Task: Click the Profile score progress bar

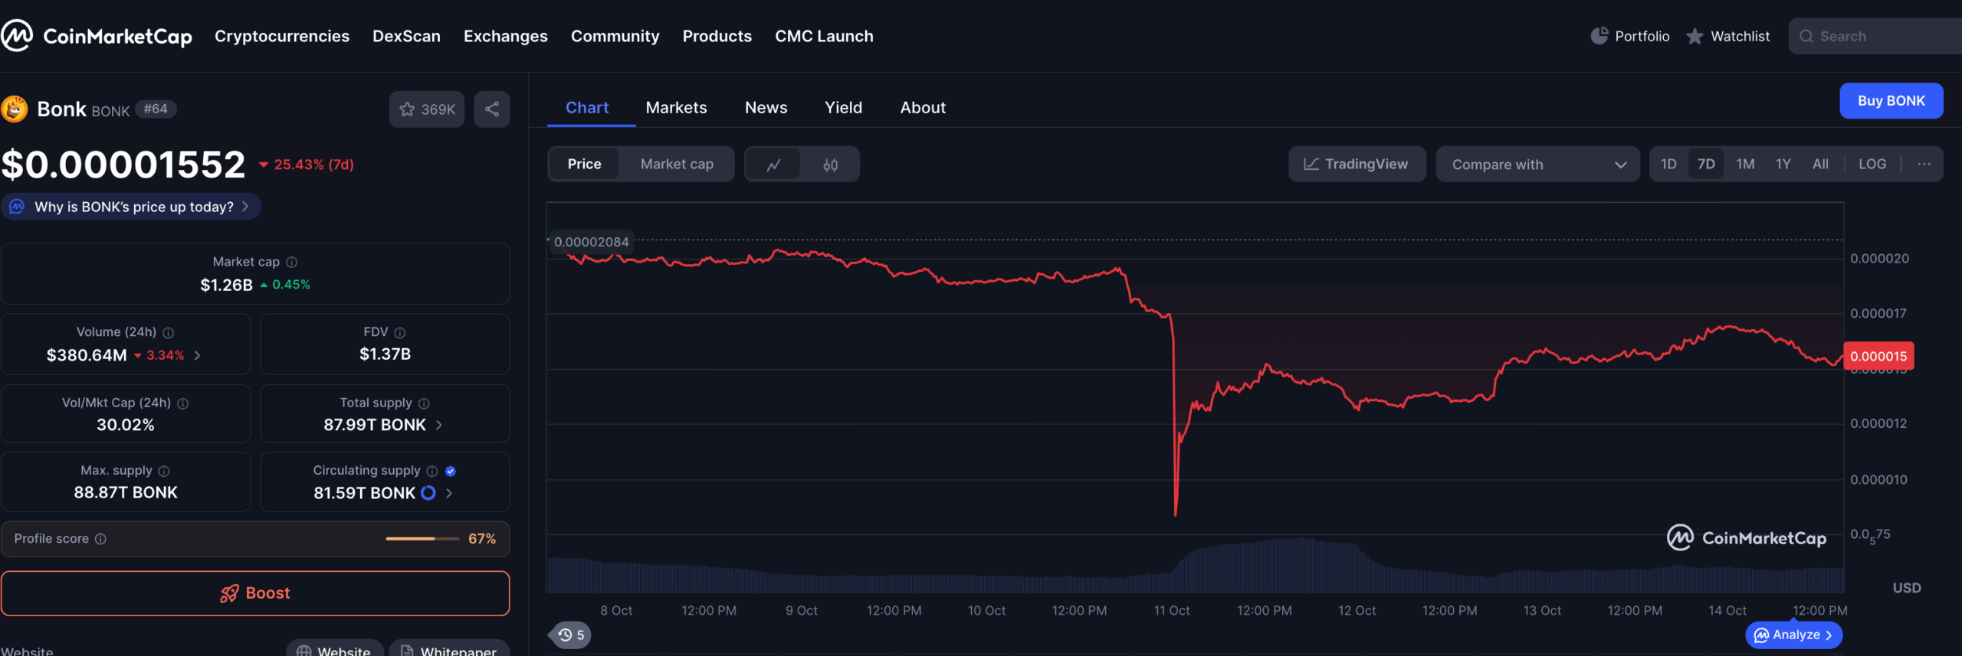Action: click(x=421, y=539)
